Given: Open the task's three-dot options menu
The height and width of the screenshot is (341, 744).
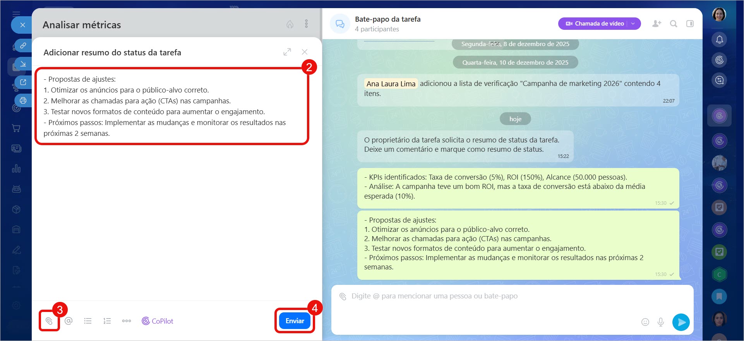Looking at the screenshot, I should pyautogui.click(x=306, y=24).
